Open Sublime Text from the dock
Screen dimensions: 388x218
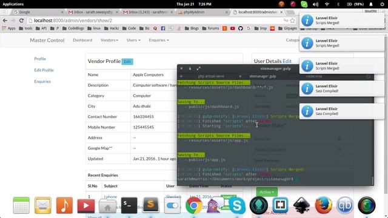click(150, 205)
